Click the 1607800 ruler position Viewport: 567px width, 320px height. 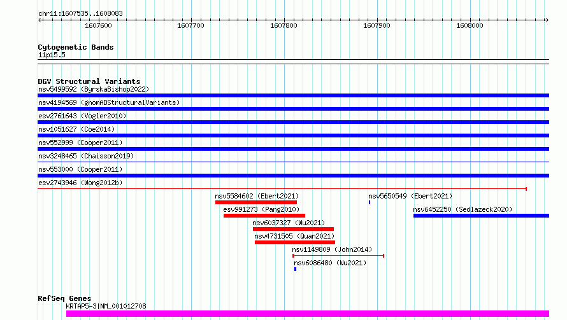click(x=283, y=25)
